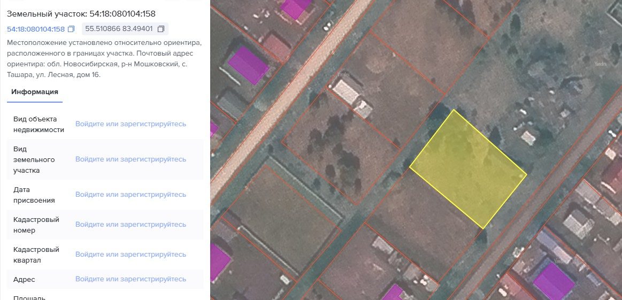Click login link for Вид земельного участка
This screenshot has width=622, height=300.
tap(130, 159)
